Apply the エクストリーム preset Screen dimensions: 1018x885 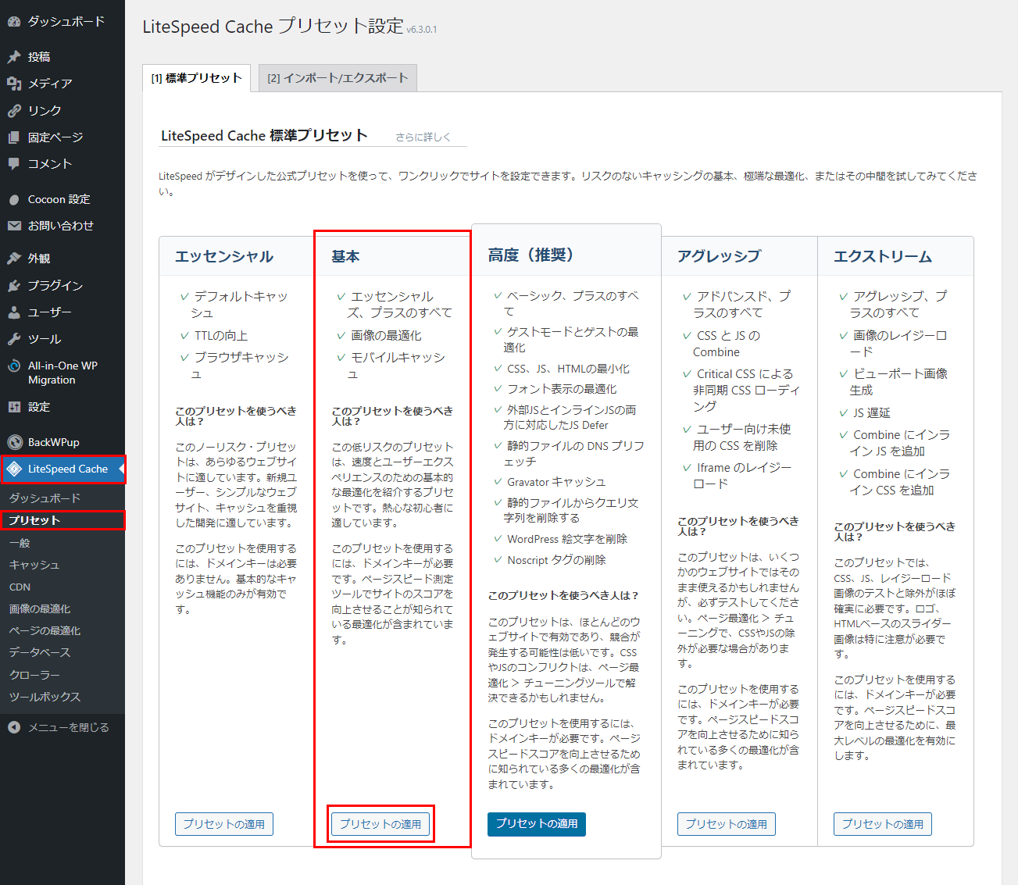click(882, 824)
